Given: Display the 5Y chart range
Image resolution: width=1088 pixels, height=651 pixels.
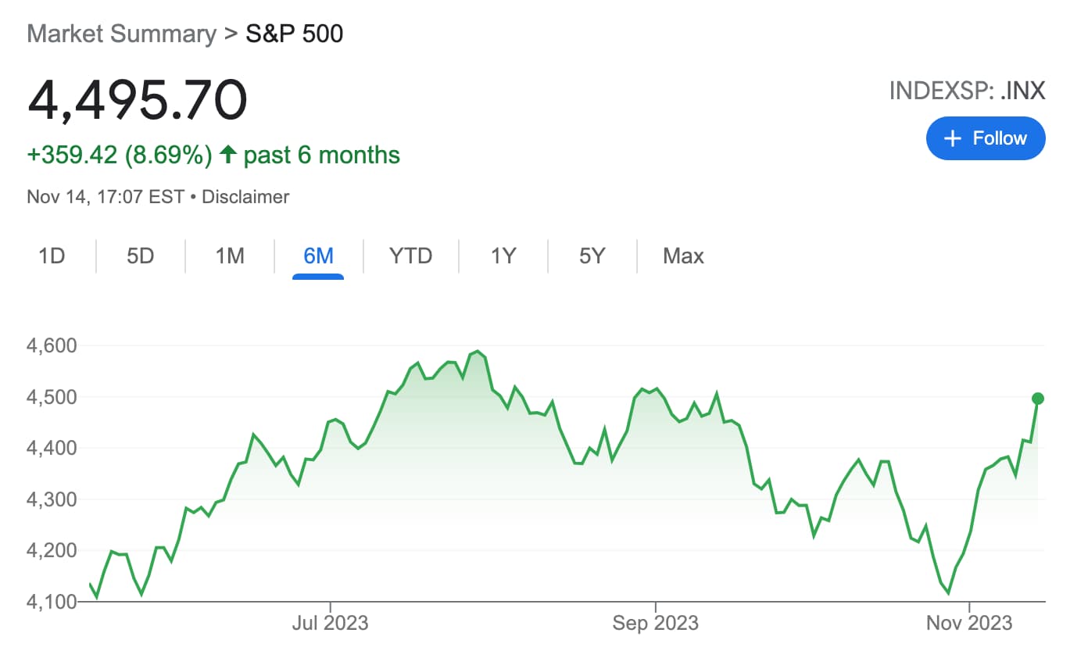Looking at the screenshot, I should (x=592, y=256).
